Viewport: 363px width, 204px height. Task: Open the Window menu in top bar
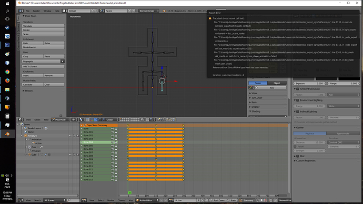(47, 11)
